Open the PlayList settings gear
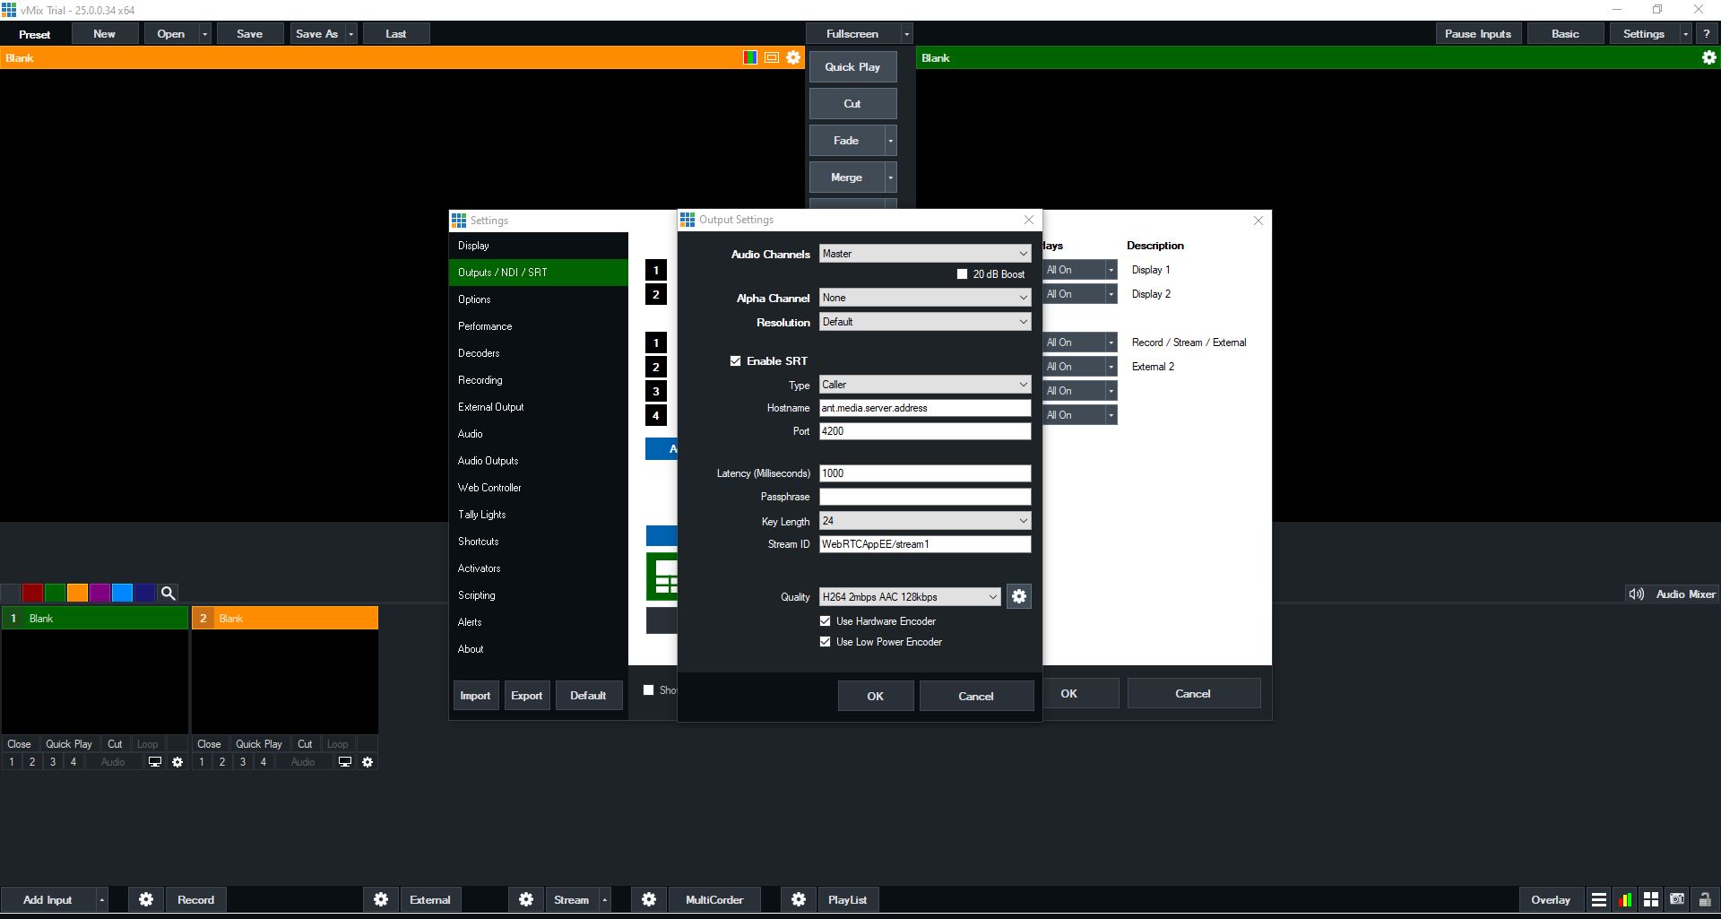Screen dimensions: 1721x919 pos(799,899)
